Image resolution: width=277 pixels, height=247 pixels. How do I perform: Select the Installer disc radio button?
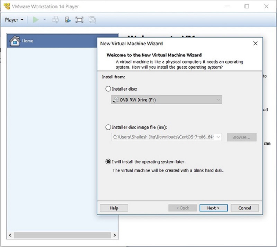pyautogui.click(x=108, y=89)
